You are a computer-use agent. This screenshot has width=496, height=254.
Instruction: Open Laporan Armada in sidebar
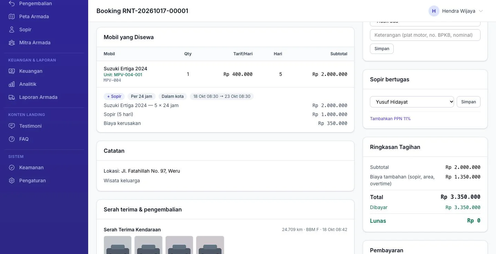pyautogui.click(x=44, y=97)
